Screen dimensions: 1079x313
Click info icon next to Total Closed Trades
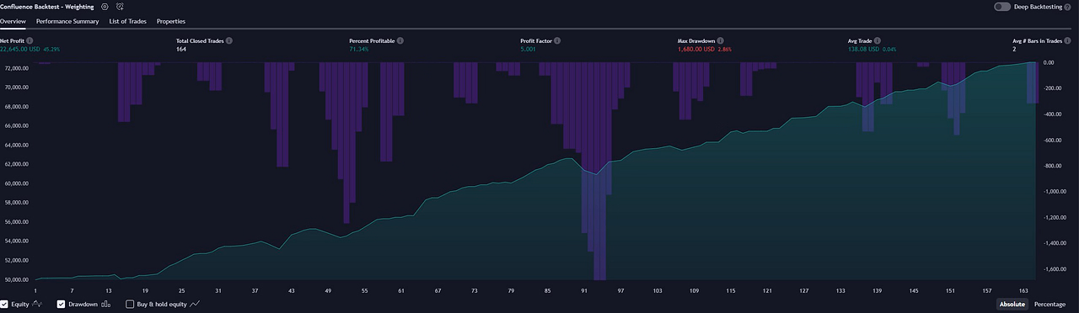[228, 40]
